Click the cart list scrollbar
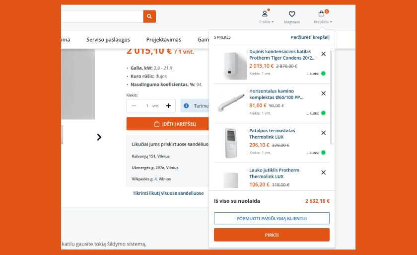Image resolution: width=417 pixels, height=255 pixels. pyautogui.click(x=331, y=97)
